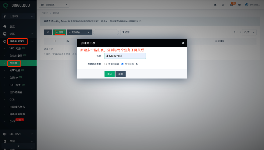Click help icon beside 私有网络 option
The height and width of the screenshot is (150, 264).
[x=137, y=64]
